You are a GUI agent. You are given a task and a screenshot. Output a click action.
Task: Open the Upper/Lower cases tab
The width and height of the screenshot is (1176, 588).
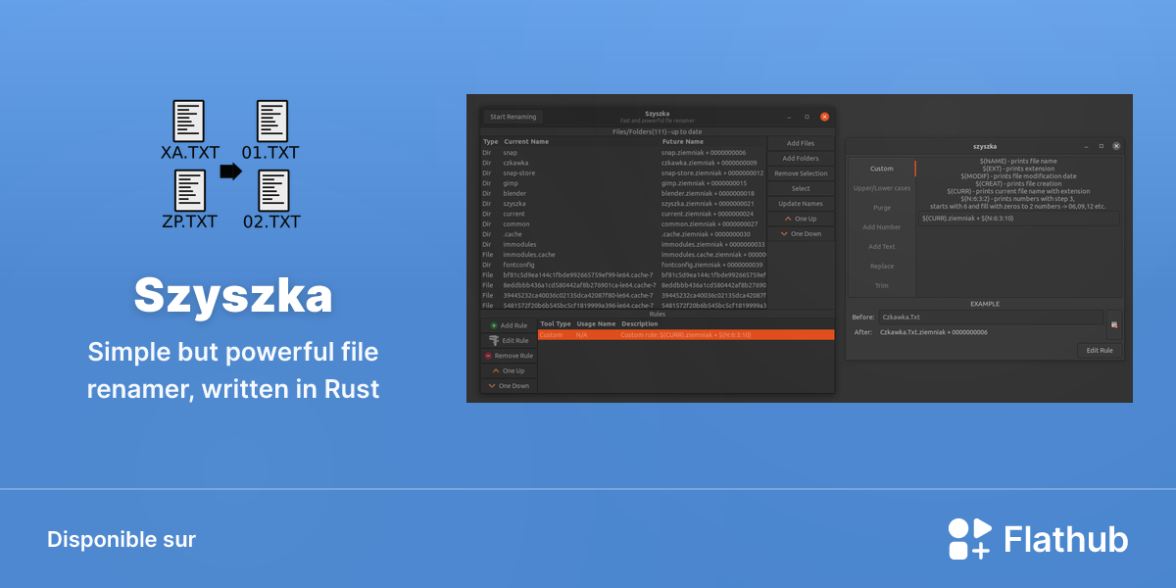881,188
